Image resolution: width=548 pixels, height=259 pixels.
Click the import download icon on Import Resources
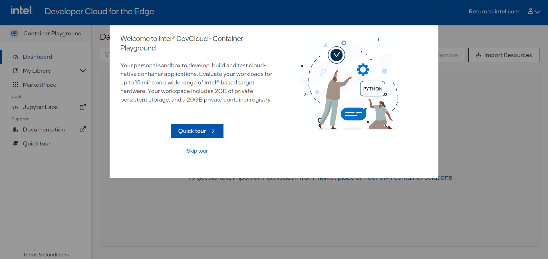[479, 55]
